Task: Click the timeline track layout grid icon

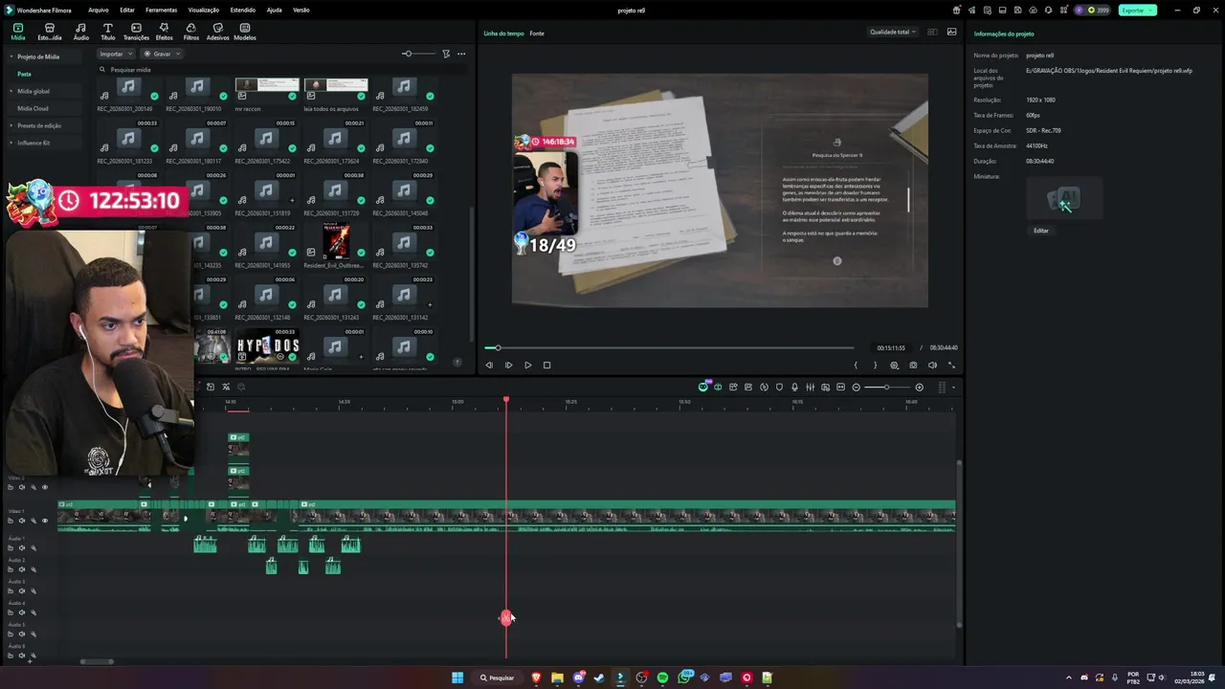Action: [942, 387]
